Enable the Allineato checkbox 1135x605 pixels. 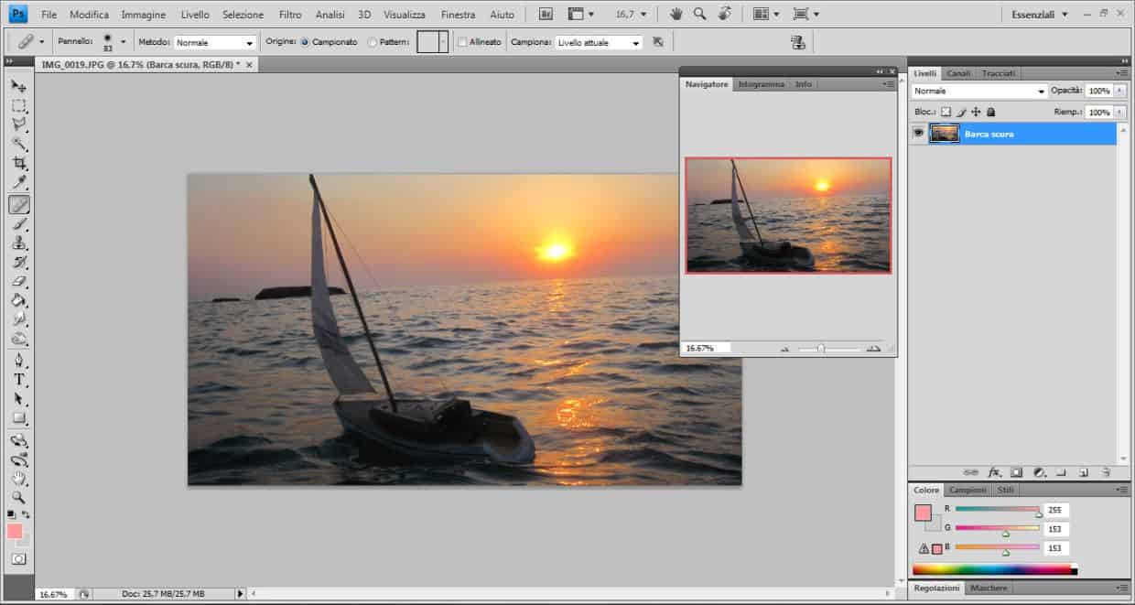point(462,42)
